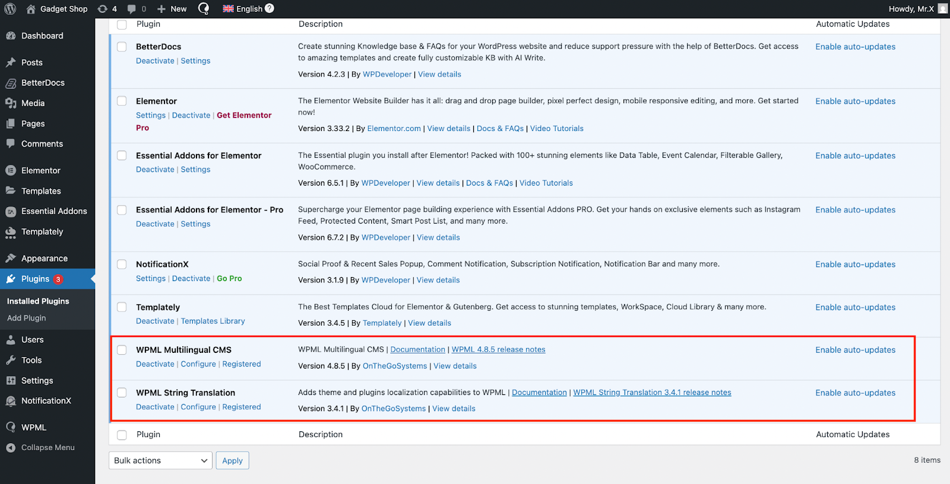This screenshot has width=950, height=484.
Task: Open the WPML circular icon in the admin bar
Action: point(204,8)
